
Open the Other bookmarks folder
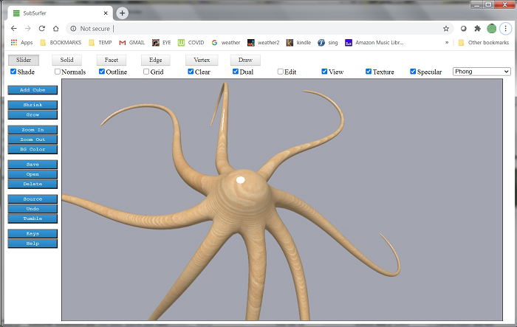pos(483,42)
